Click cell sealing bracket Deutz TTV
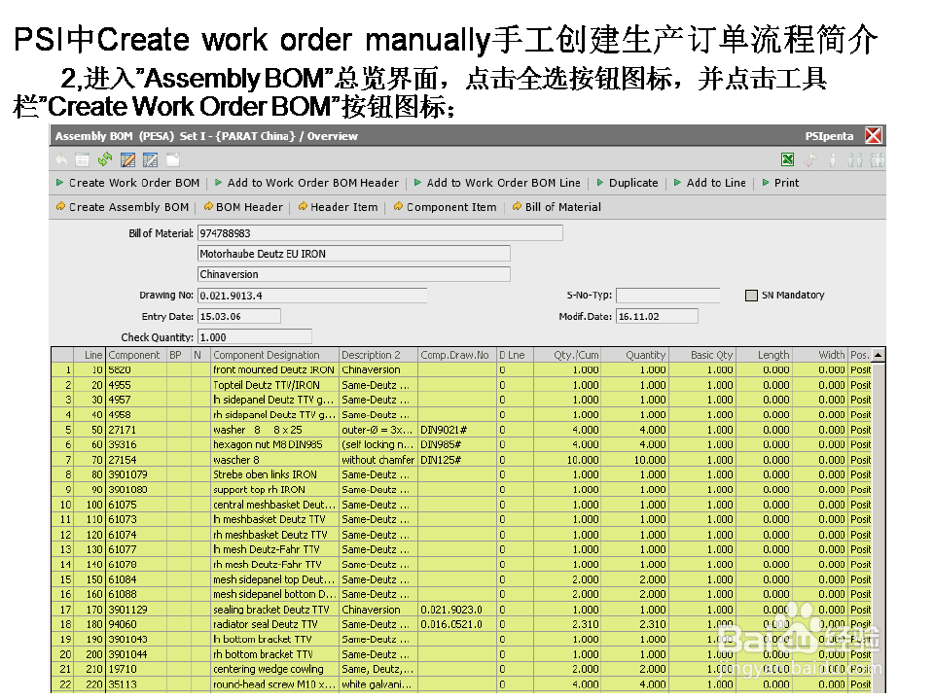934x700 pixels. point(274,610)
